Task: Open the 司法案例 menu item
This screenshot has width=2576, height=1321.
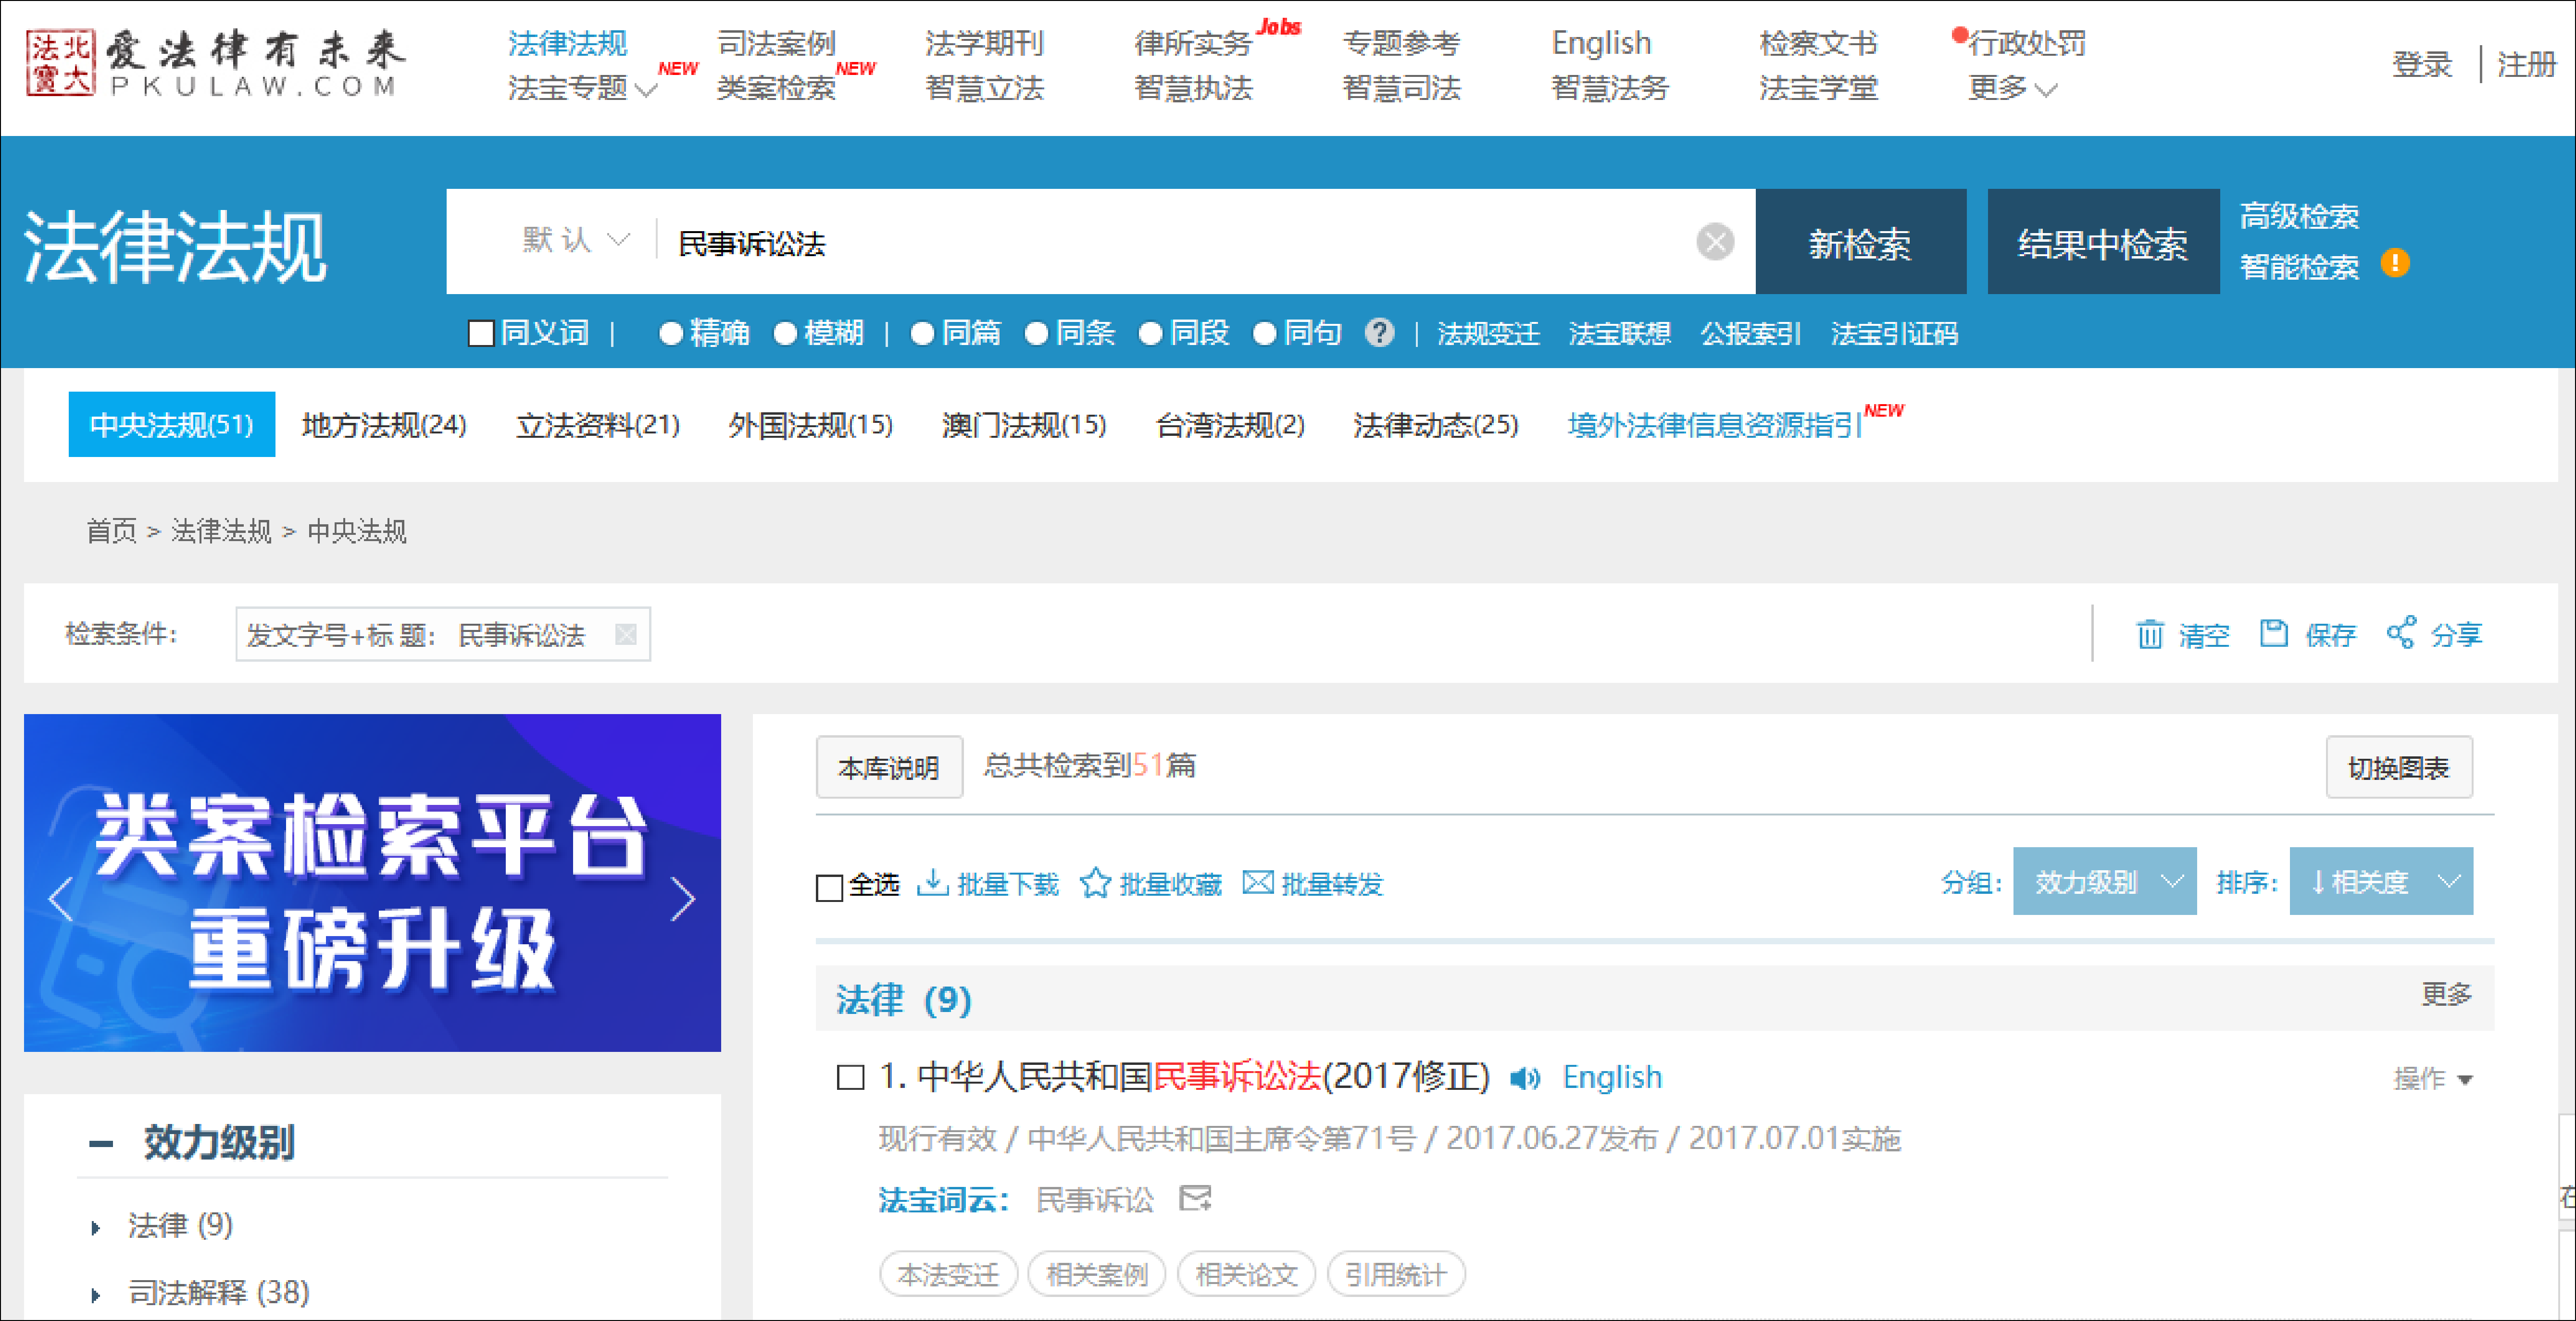Action: click(x=776, y=43)
